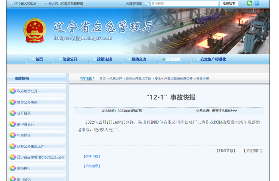
Task: Open the 首页 navigation tab
Action: pos(37,59)
